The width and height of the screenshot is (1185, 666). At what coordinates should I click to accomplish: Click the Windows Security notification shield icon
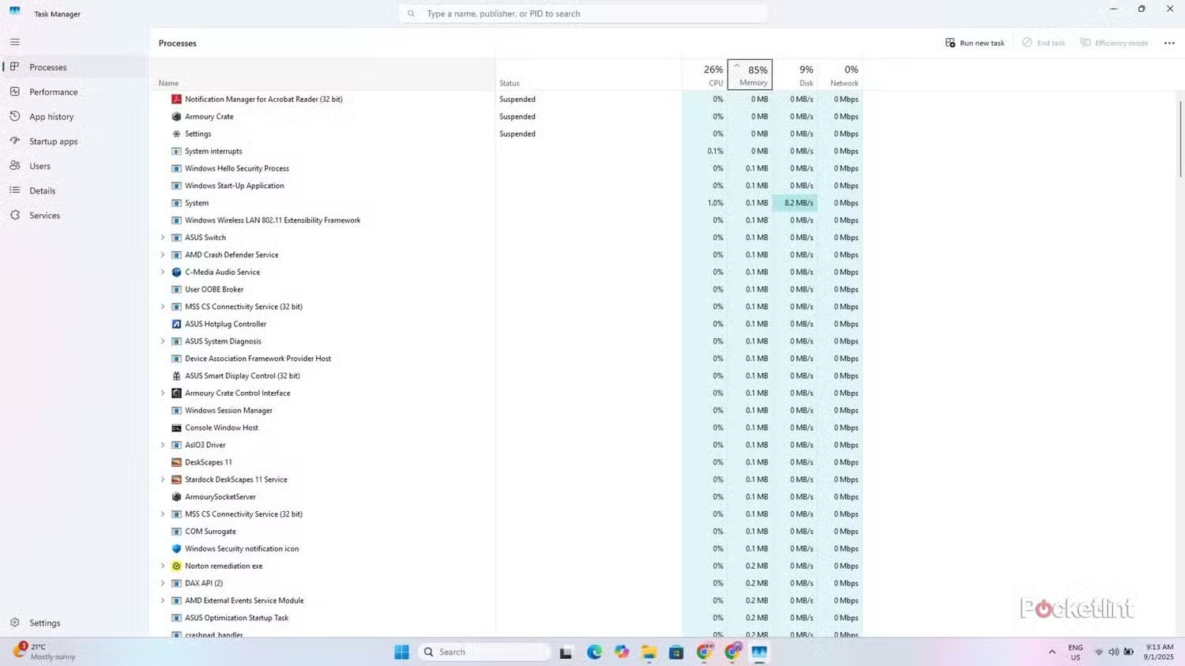[176, 549]
